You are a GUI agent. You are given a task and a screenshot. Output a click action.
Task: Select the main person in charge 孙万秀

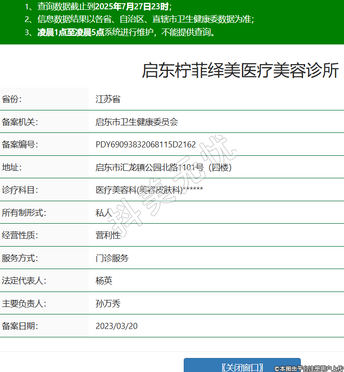[108, 304]
